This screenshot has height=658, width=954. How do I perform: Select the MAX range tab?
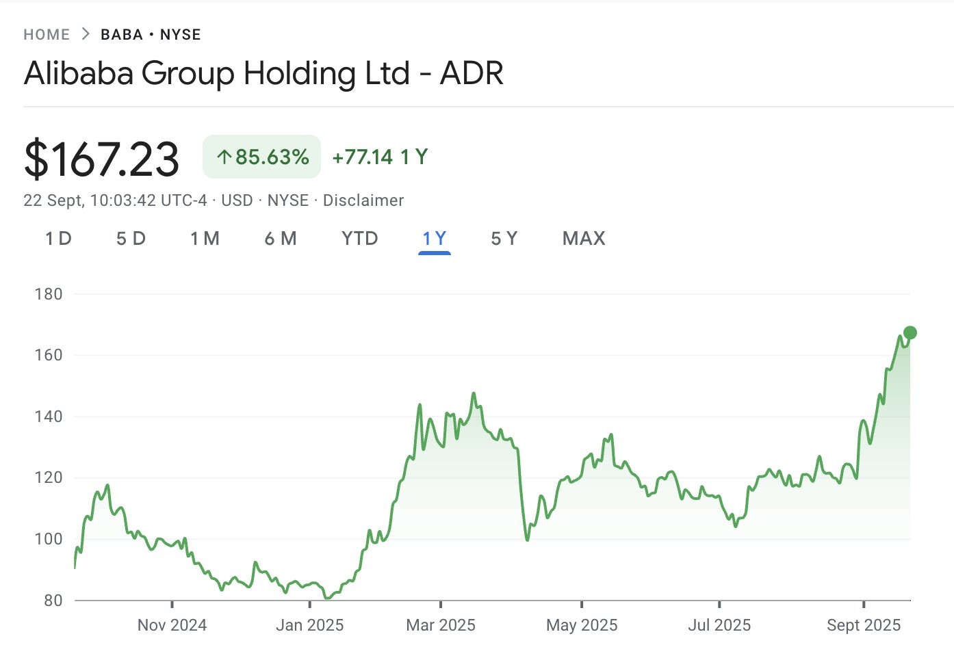584,239
